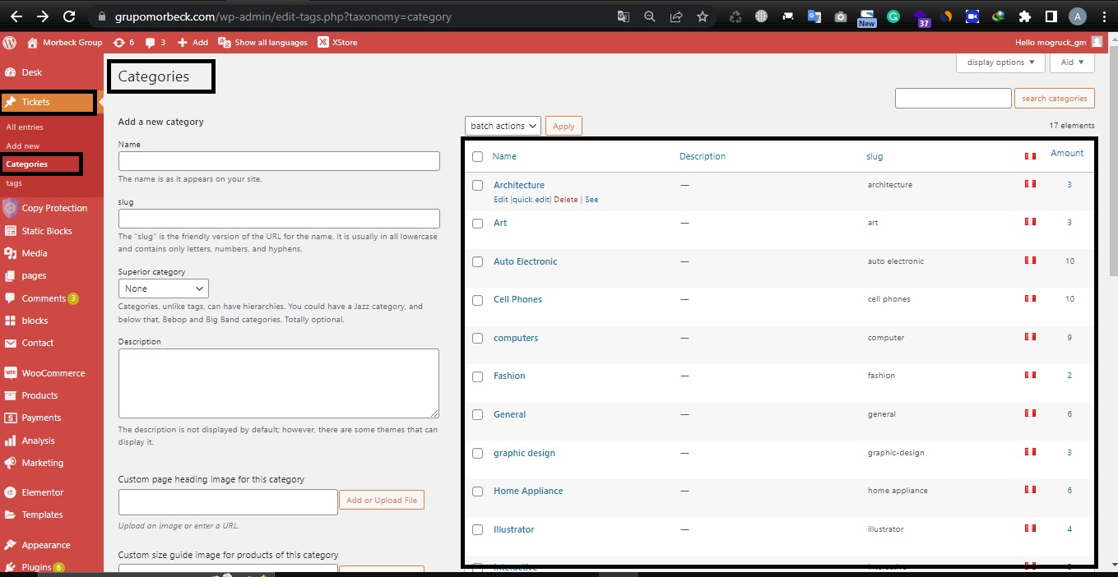Image resolution: width=1118 pixels, height=577 pixels.
Task: Open the Home Appliance category link
Action: tap(528, 491)
